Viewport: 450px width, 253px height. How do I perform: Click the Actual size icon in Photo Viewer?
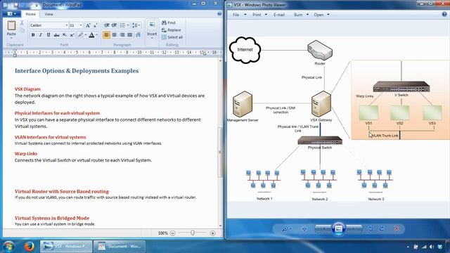click(x=304, y=228)
